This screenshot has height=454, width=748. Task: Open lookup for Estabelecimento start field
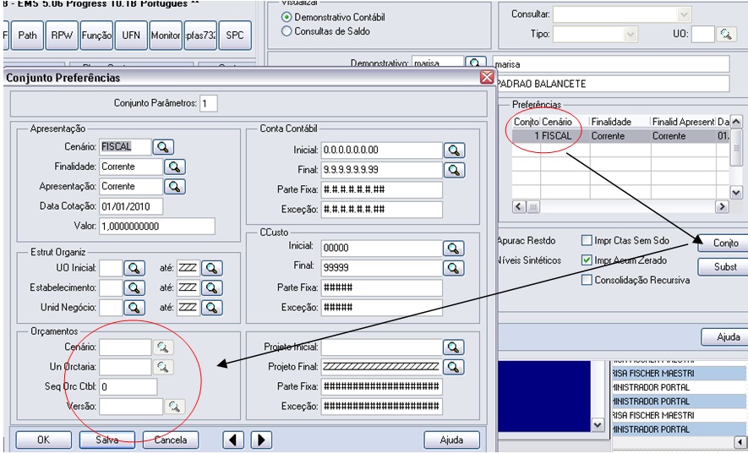click(134, 287)
